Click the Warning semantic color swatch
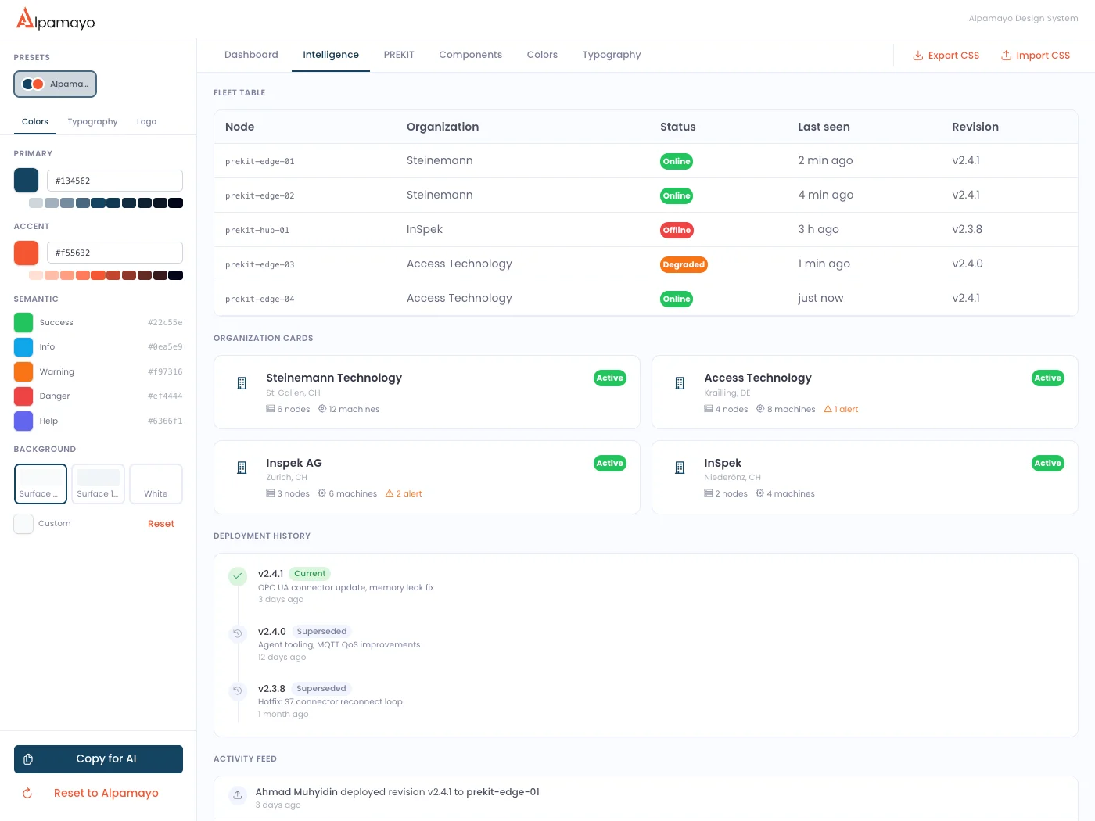 (23, 371)
